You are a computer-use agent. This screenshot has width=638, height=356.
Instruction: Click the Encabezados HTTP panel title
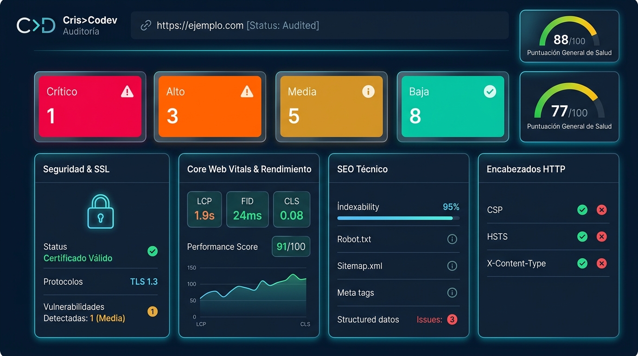coord(526,169)
